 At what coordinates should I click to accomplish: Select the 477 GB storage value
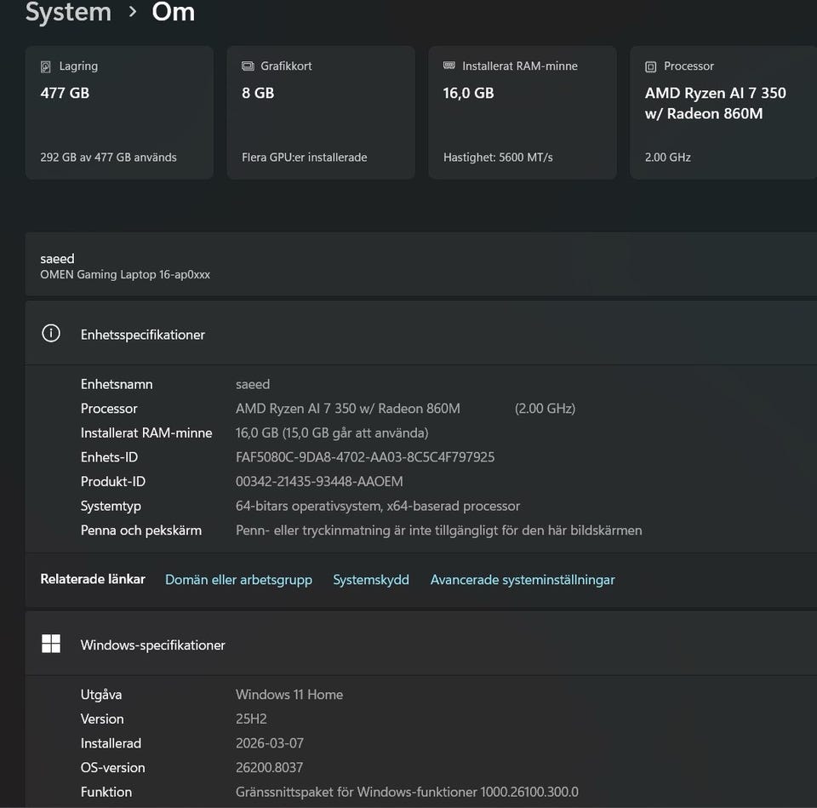click(x=65, y=93)
